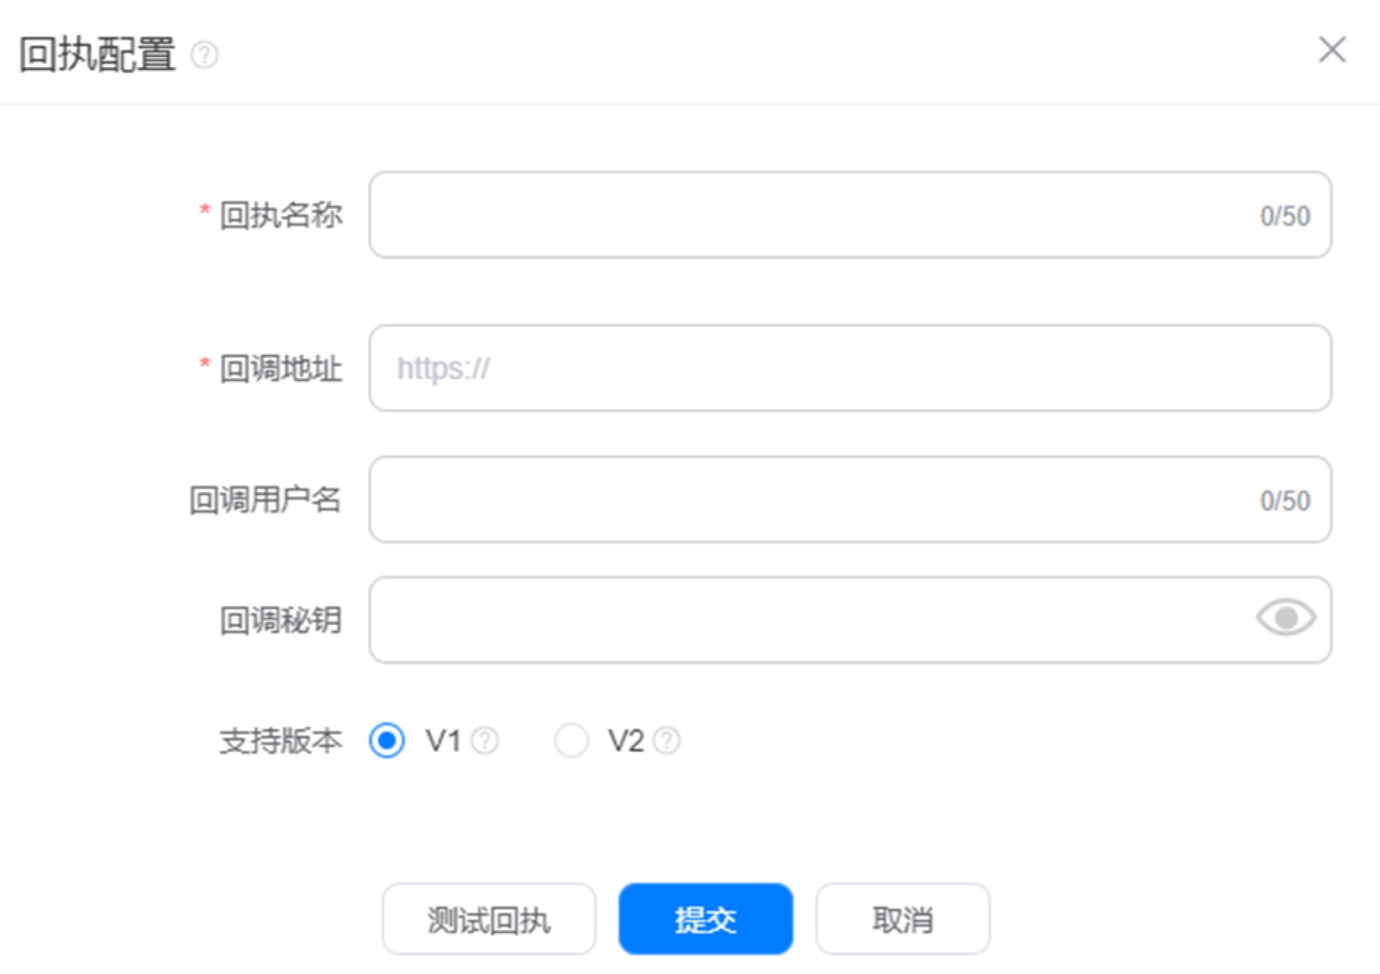Select the V1 version radio button
Screen dimensions: 1380x974
pyautogui.click(x=387, y=740)
